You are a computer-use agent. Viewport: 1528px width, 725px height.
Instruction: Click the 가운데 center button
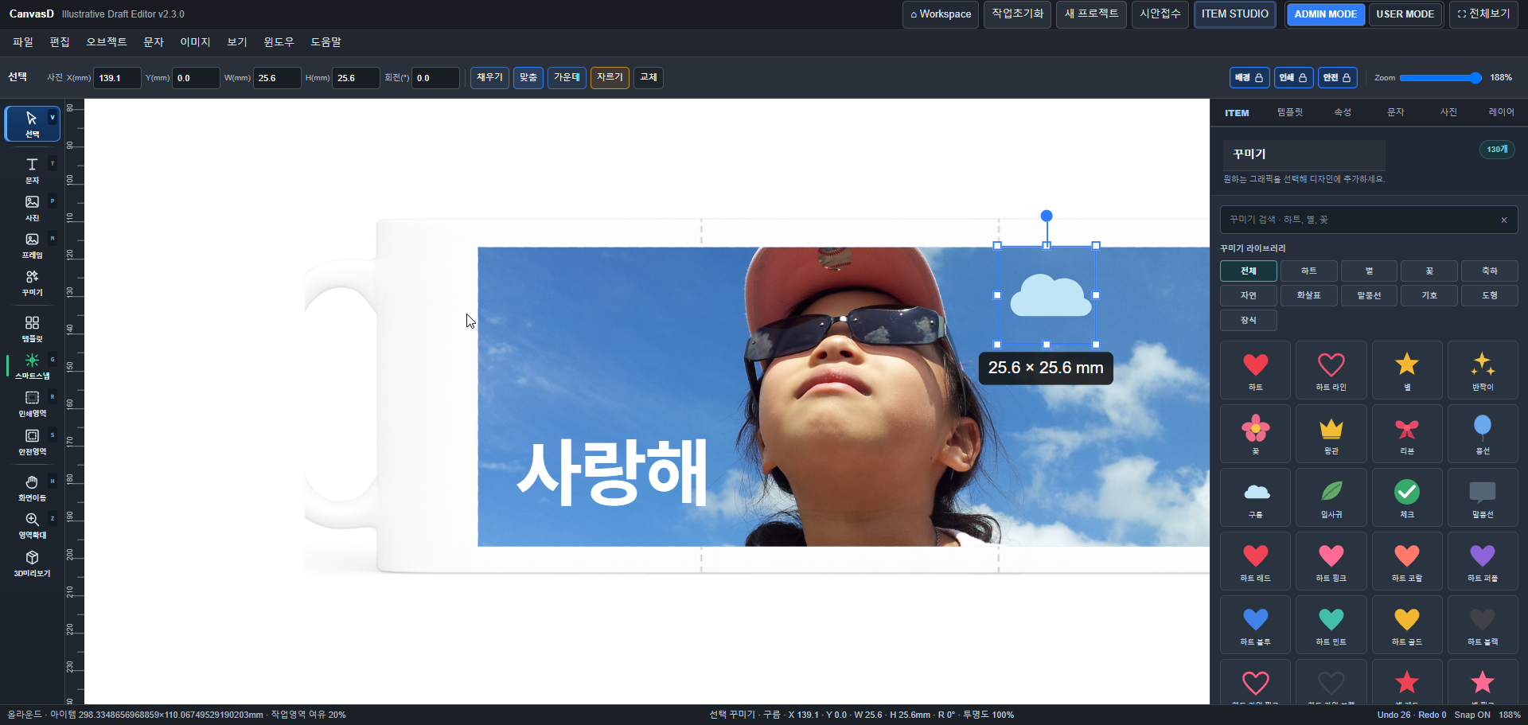coord(567,77)
